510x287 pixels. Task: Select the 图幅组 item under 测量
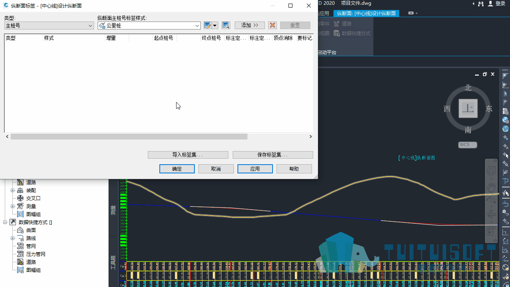(x=33, y=214)
